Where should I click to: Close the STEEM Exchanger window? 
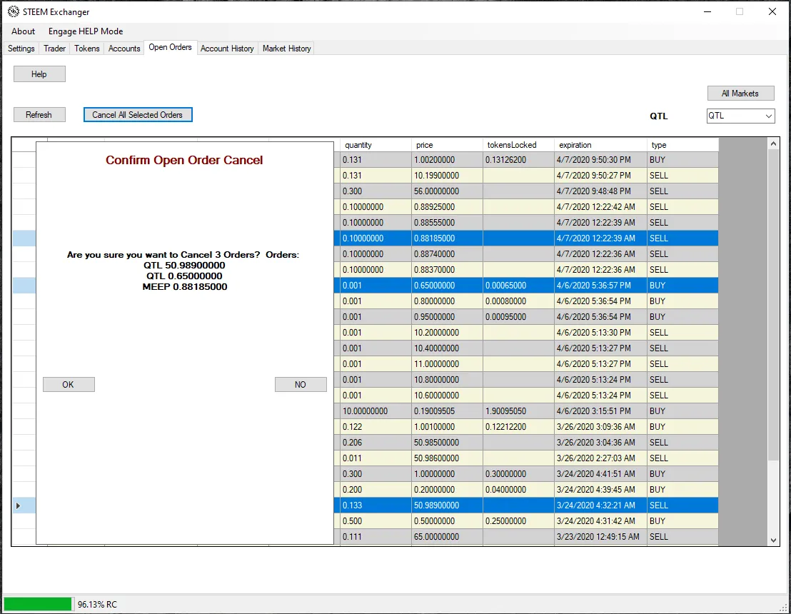coord(772,11)
